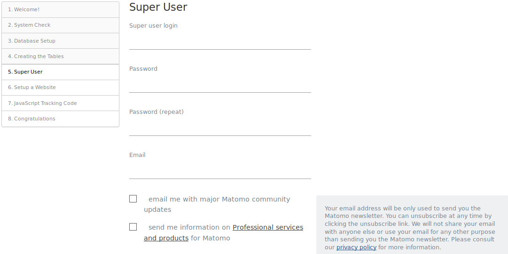Tick the Professional services information checkbox
This screenshot has width=508, height=254.
coord(133,227)
